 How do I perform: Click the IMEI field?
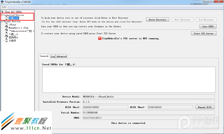pyautogui.click(x=149, y=118)
